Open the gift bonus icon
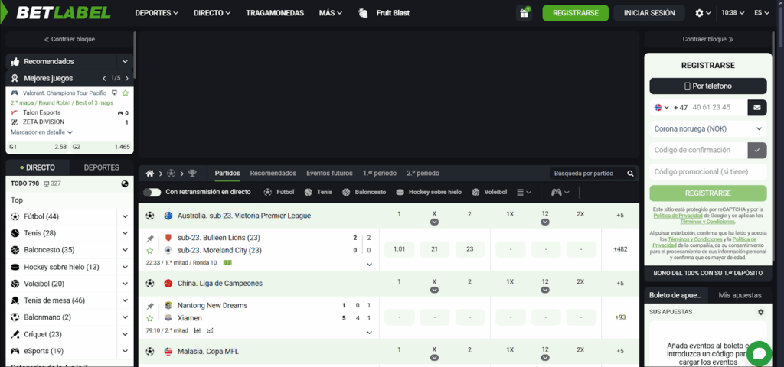The width and height of the screenshot is (784, 367). pyautogui.click(x=524, y=13)
